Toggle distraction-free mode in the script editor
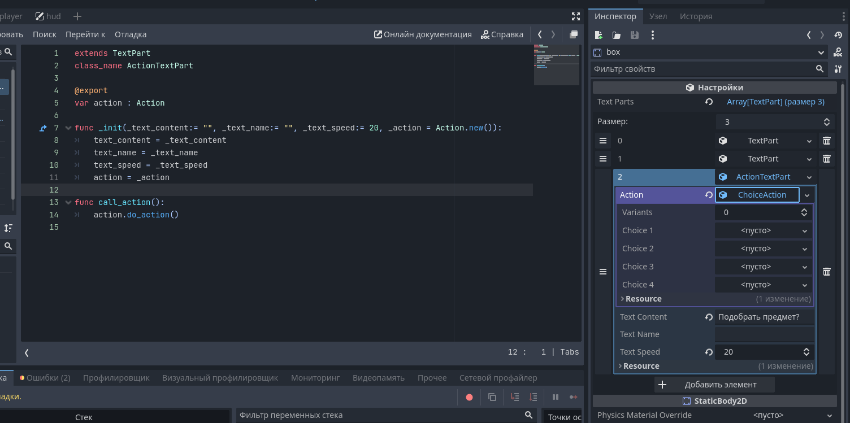The image size is (850, 423). pyautogui.click(x=576, y=16)
